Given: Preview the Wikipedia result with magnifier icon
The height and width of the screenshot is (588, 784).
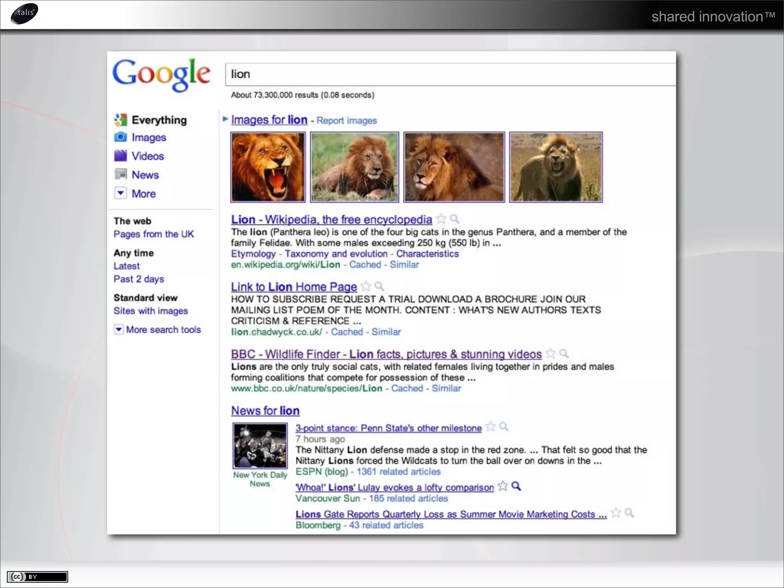Looking at the screenshot, I should (454, 219).
